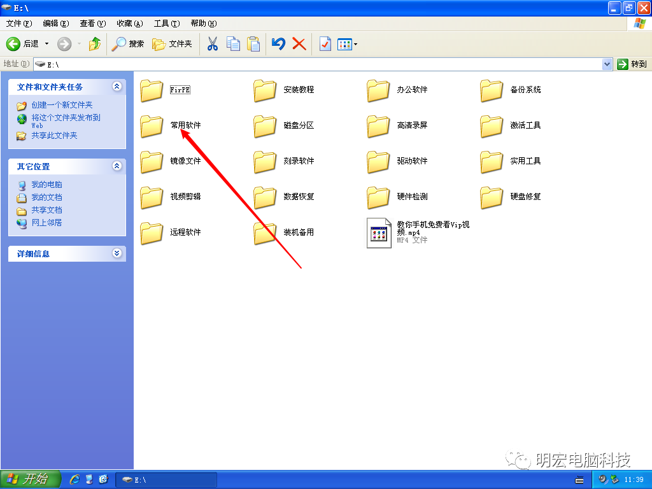Image resolution: width=652 pixels, height=489 pixels.
Task: Click the Copy icon in toolbar
Action: [234, 44]
